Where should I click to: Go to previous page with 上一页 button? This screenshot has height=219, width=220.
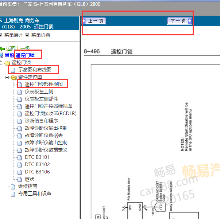pyautogui.click(x=94, y=21)
